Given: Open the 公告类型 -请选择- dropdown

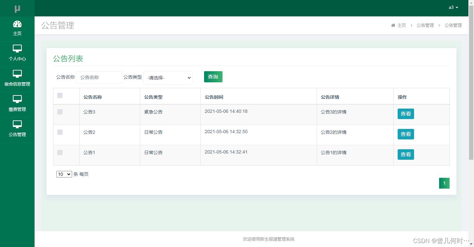Looking at the screenshot, I should tap(168, 78).
